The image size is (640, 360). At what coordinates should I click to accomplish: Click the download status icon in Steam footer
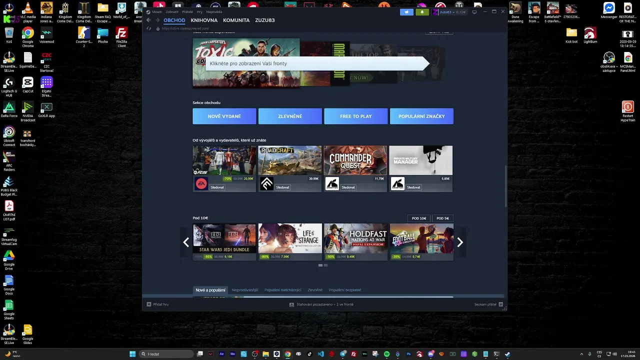click(291, 304)
